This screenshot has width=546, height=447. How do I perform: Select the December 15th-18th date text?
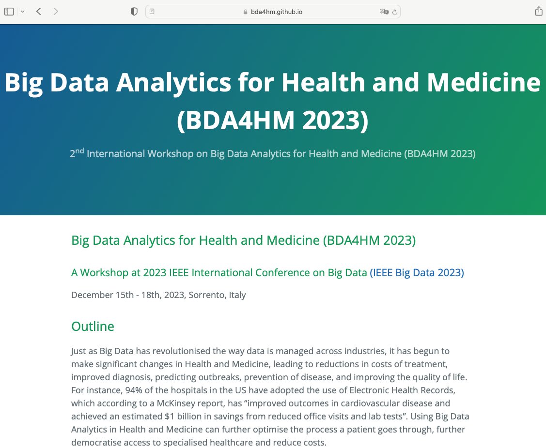[158, 295]
